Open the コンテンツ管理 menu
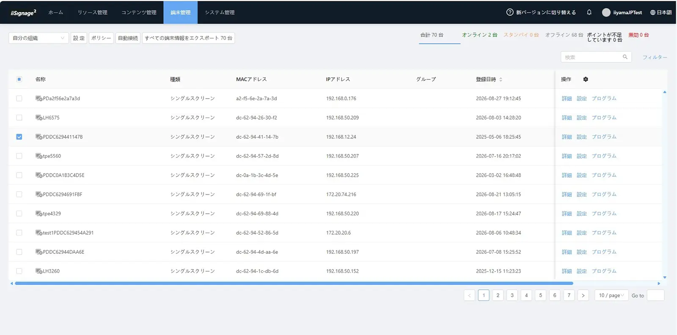The image size is (677, 335). pyautogui.click(x=139, y=12)
